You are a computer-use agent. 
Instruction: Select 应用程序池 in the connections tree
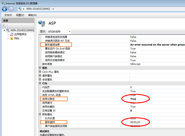point(20,34)
